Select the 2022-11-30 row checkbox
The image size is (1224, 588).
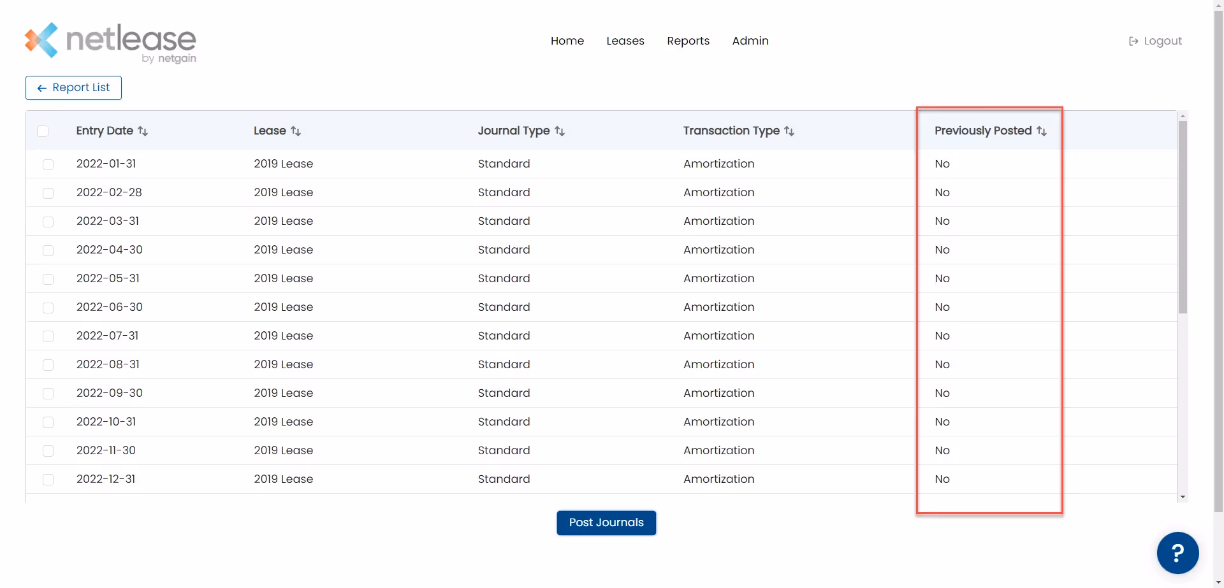[48, 451]
